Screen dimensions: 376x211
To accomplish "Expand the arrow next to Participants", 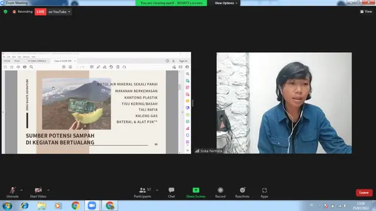I will coord(157,190).
